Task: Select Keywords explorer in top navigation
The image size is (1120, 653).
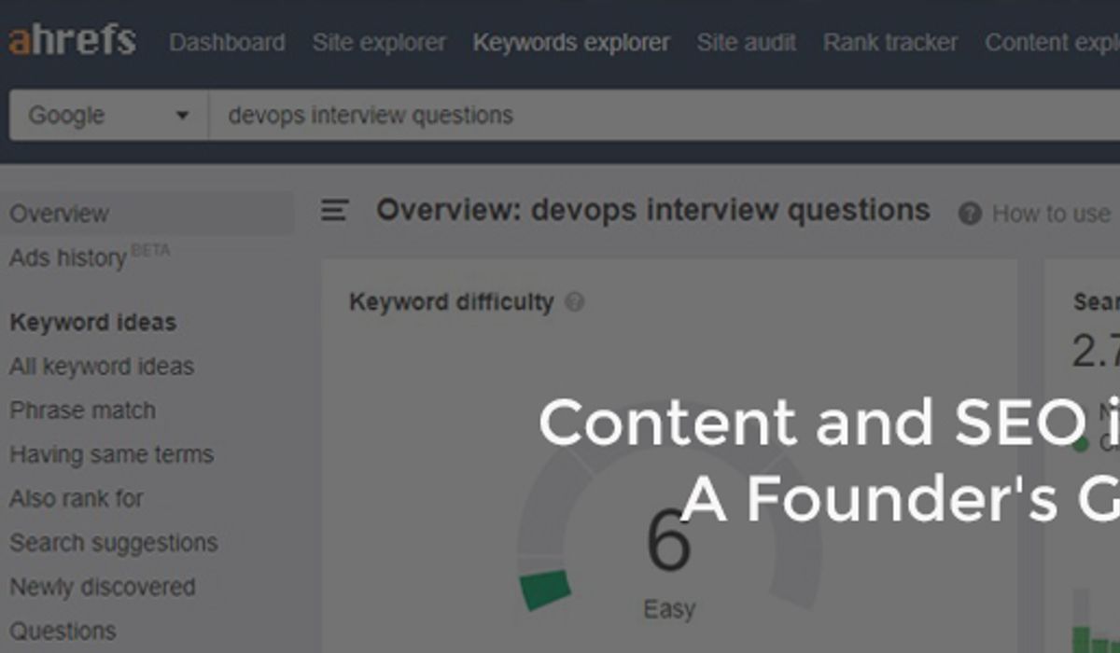Action: pyautogui.click(x=571, y=42)
